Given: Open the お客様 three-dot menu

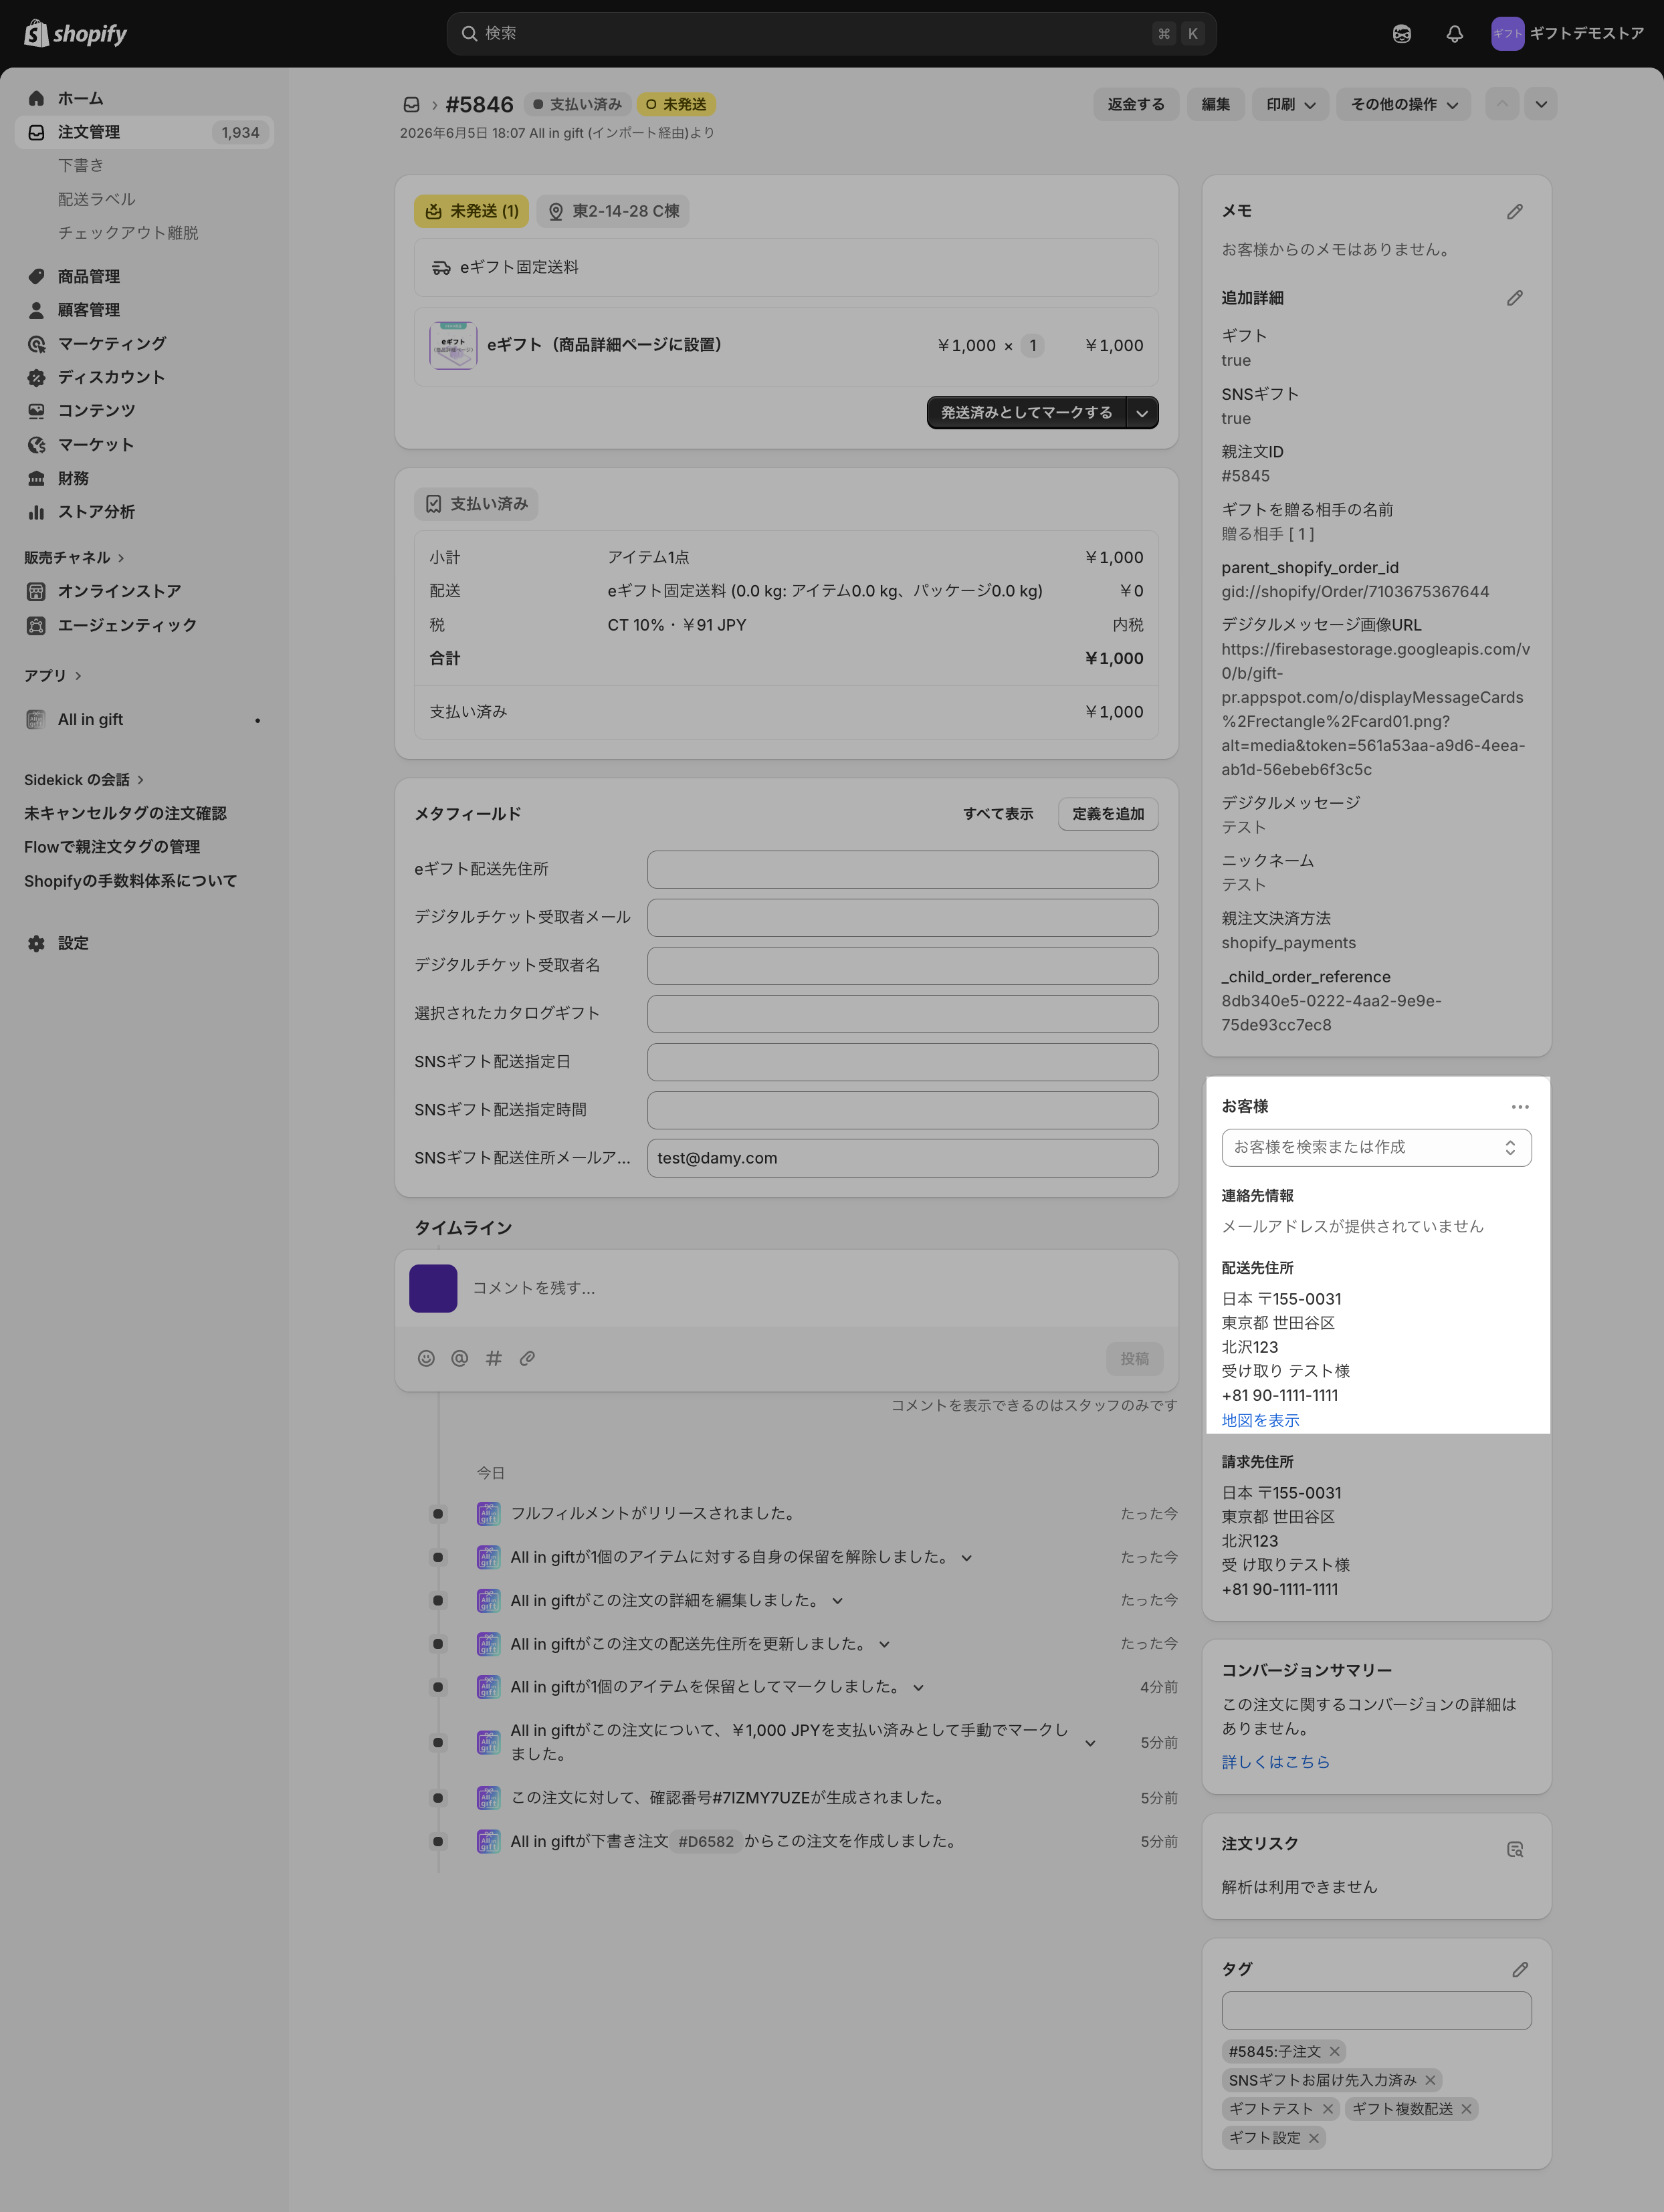Looking at the screenshot, I should coord(1520,1106).
